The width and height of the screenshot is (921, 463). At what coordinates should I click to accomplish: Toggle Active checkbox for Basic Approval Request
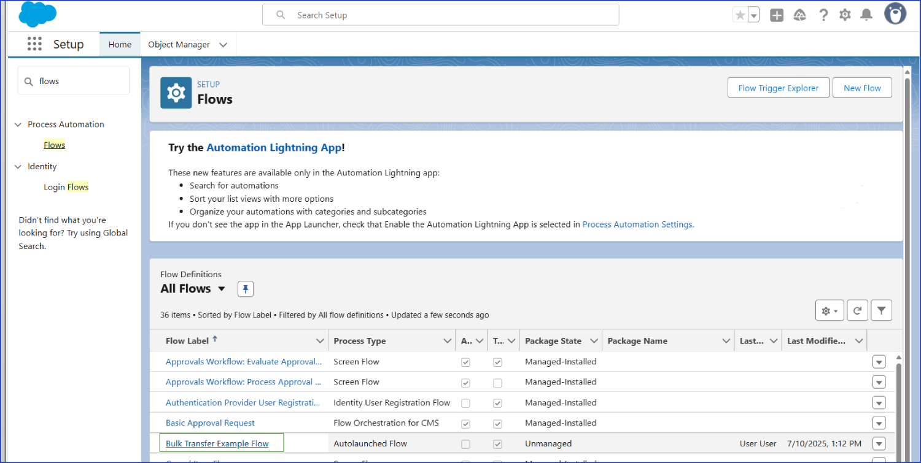(x=465, y=424)
